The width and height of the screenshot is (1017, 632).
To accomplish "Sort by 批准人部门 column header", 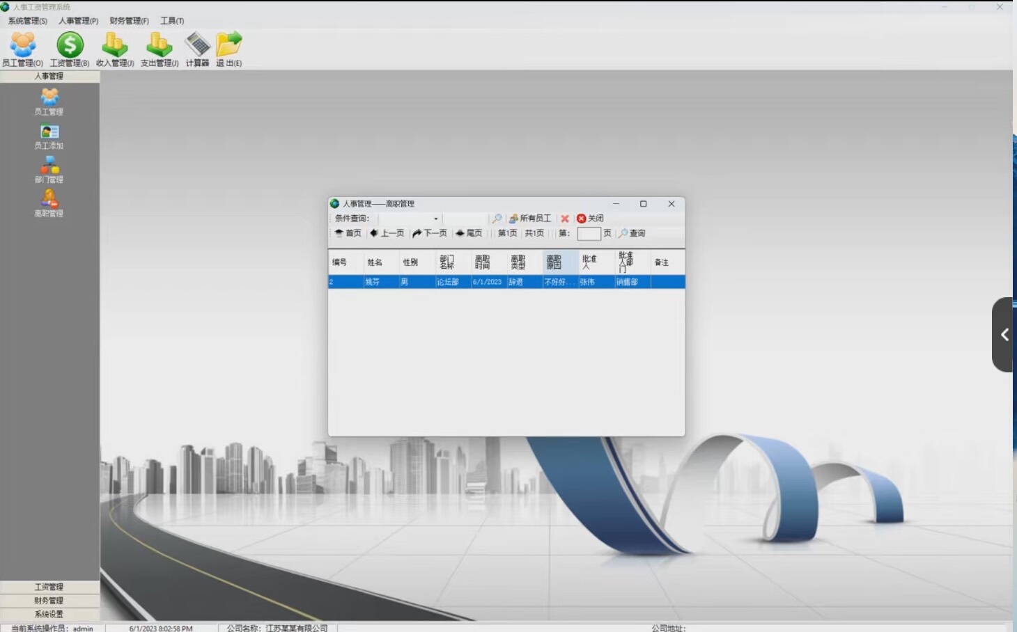I will click(632, 262).
